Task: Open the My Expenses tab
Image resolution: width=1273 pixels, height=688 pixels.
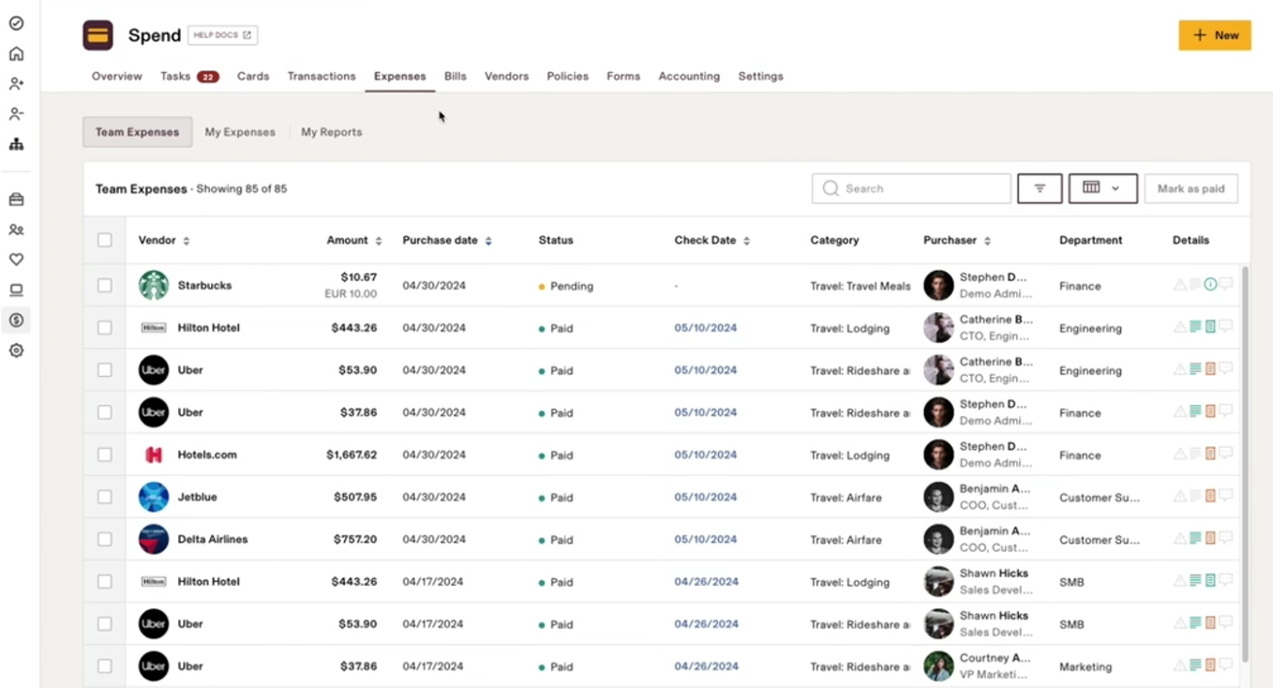Action: tap(240, 132)
